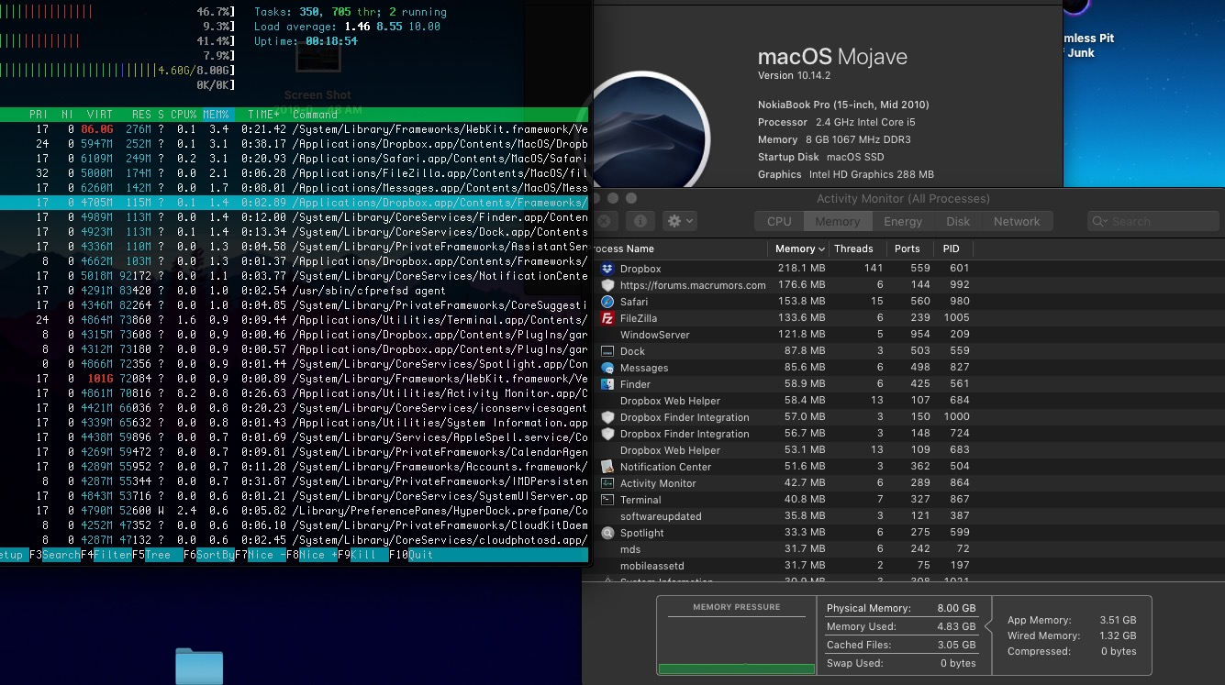This screenshot has height=685, width=1225.
Task: Click the Cached Files 3.05 GB entry
Action: [901, 645]
